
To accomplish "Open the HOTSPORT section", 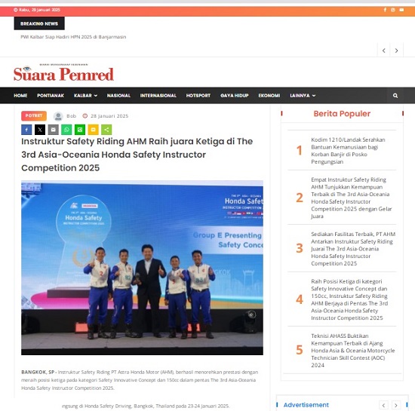I will coord(198,96).
